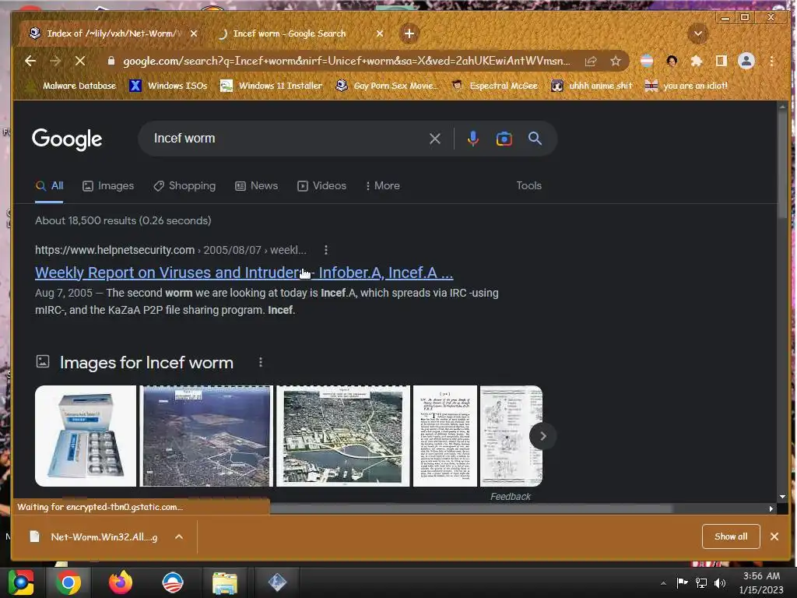Image resolution: width=797 pixels, height=598 pixels.
Task: Close the downloads bar
Action: point(774,536)
